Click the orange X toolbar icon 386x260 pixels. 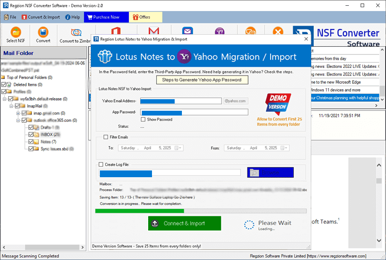point(278,31)
